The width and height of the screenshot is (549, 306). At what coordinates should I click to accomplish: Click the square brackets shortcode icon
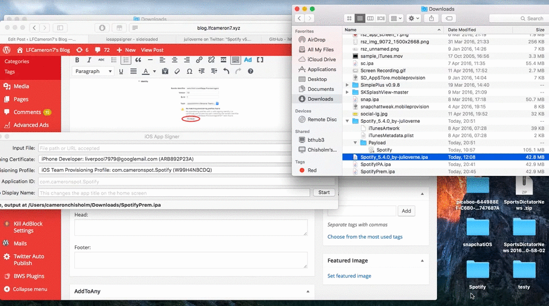(x=260, y=60)
